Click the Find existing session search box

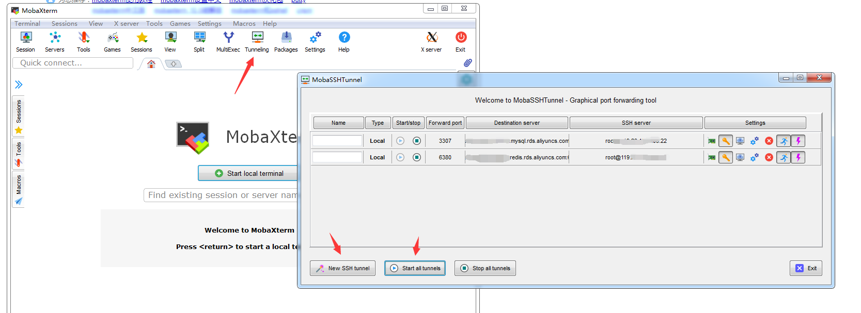tap(221, 195)
